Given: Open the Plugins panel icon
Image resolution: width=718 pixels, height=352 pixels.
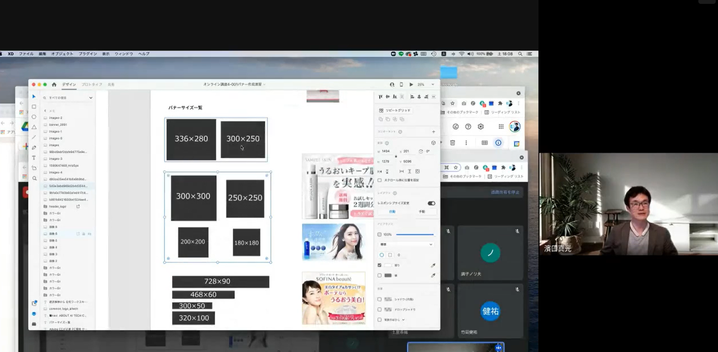Looking at the screenshot, I should point(34,324).
